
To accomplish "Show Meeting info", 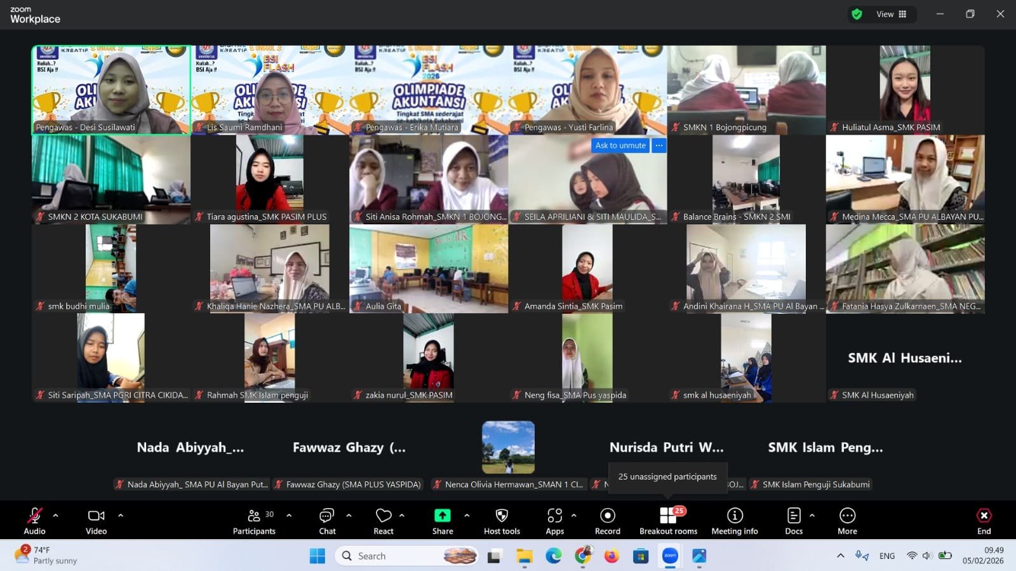I will click(735, 521).
